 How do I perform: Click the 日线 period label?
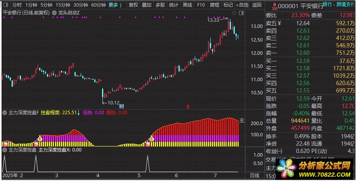(x=255, y=175)
